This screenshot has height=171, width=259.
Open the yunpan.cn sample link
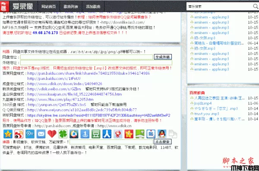click(57, 105)
